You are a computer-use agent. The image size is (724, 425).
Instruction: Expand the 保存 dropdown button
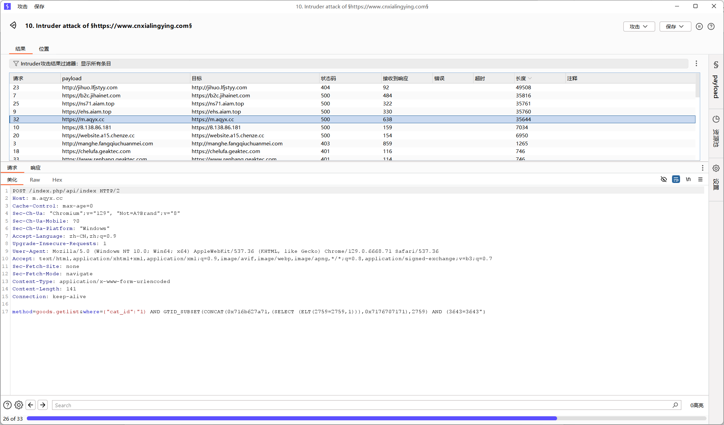(x=675, y=27)
